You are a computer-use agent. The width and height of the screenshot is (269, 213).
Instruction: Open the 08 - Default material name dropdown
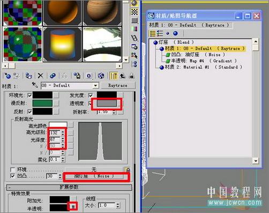(x=96, y=86)
